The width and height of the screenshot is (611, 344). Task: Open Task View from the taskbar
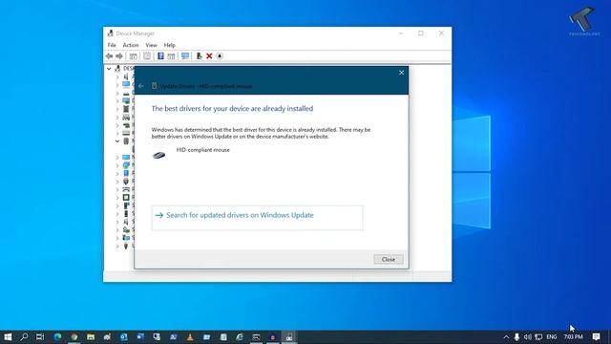pyautogui.click(x=40, y=337)
